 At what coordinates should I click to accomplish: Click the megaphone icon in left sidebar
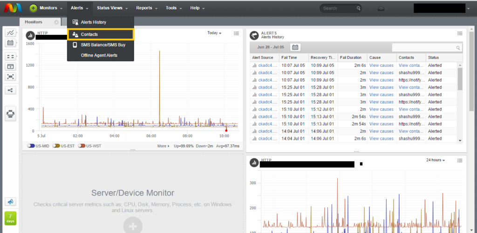tap(10, 201)
